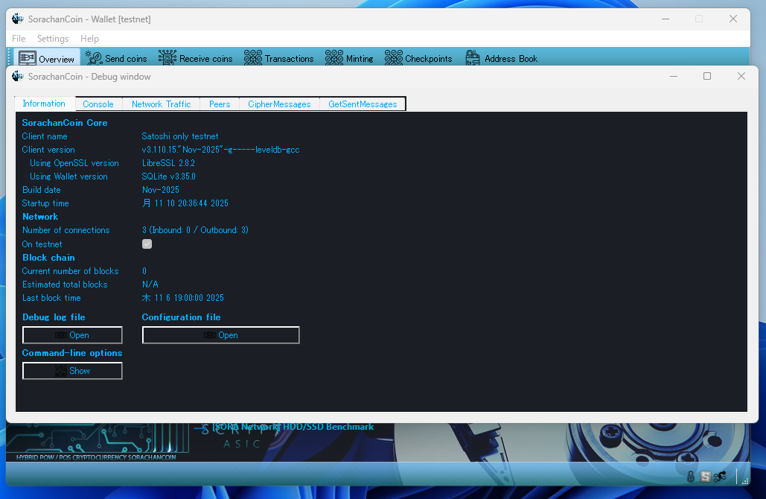Screen dimensions: 766x499
Task: Show the command-line options
Action: [x=72, y=371]
